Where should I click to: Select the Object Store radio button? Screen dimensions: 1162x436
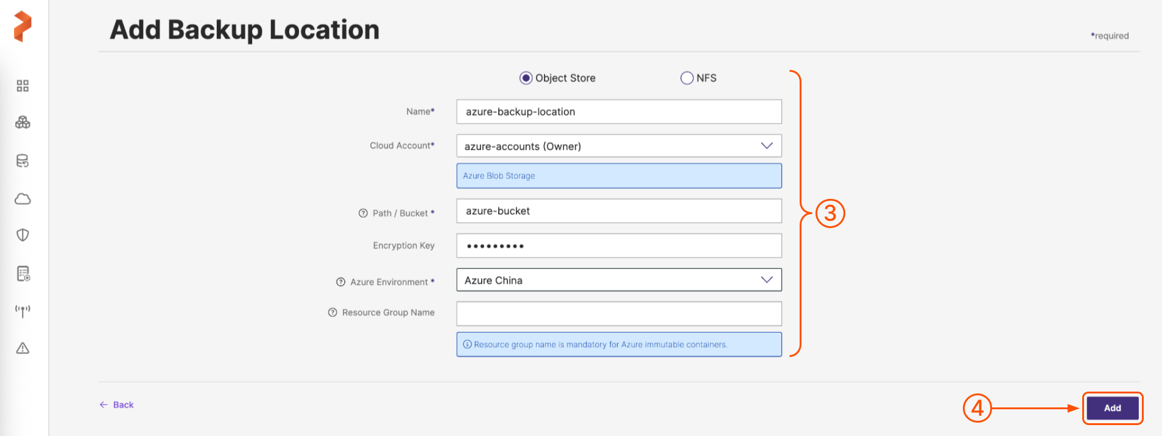(526, 78)
